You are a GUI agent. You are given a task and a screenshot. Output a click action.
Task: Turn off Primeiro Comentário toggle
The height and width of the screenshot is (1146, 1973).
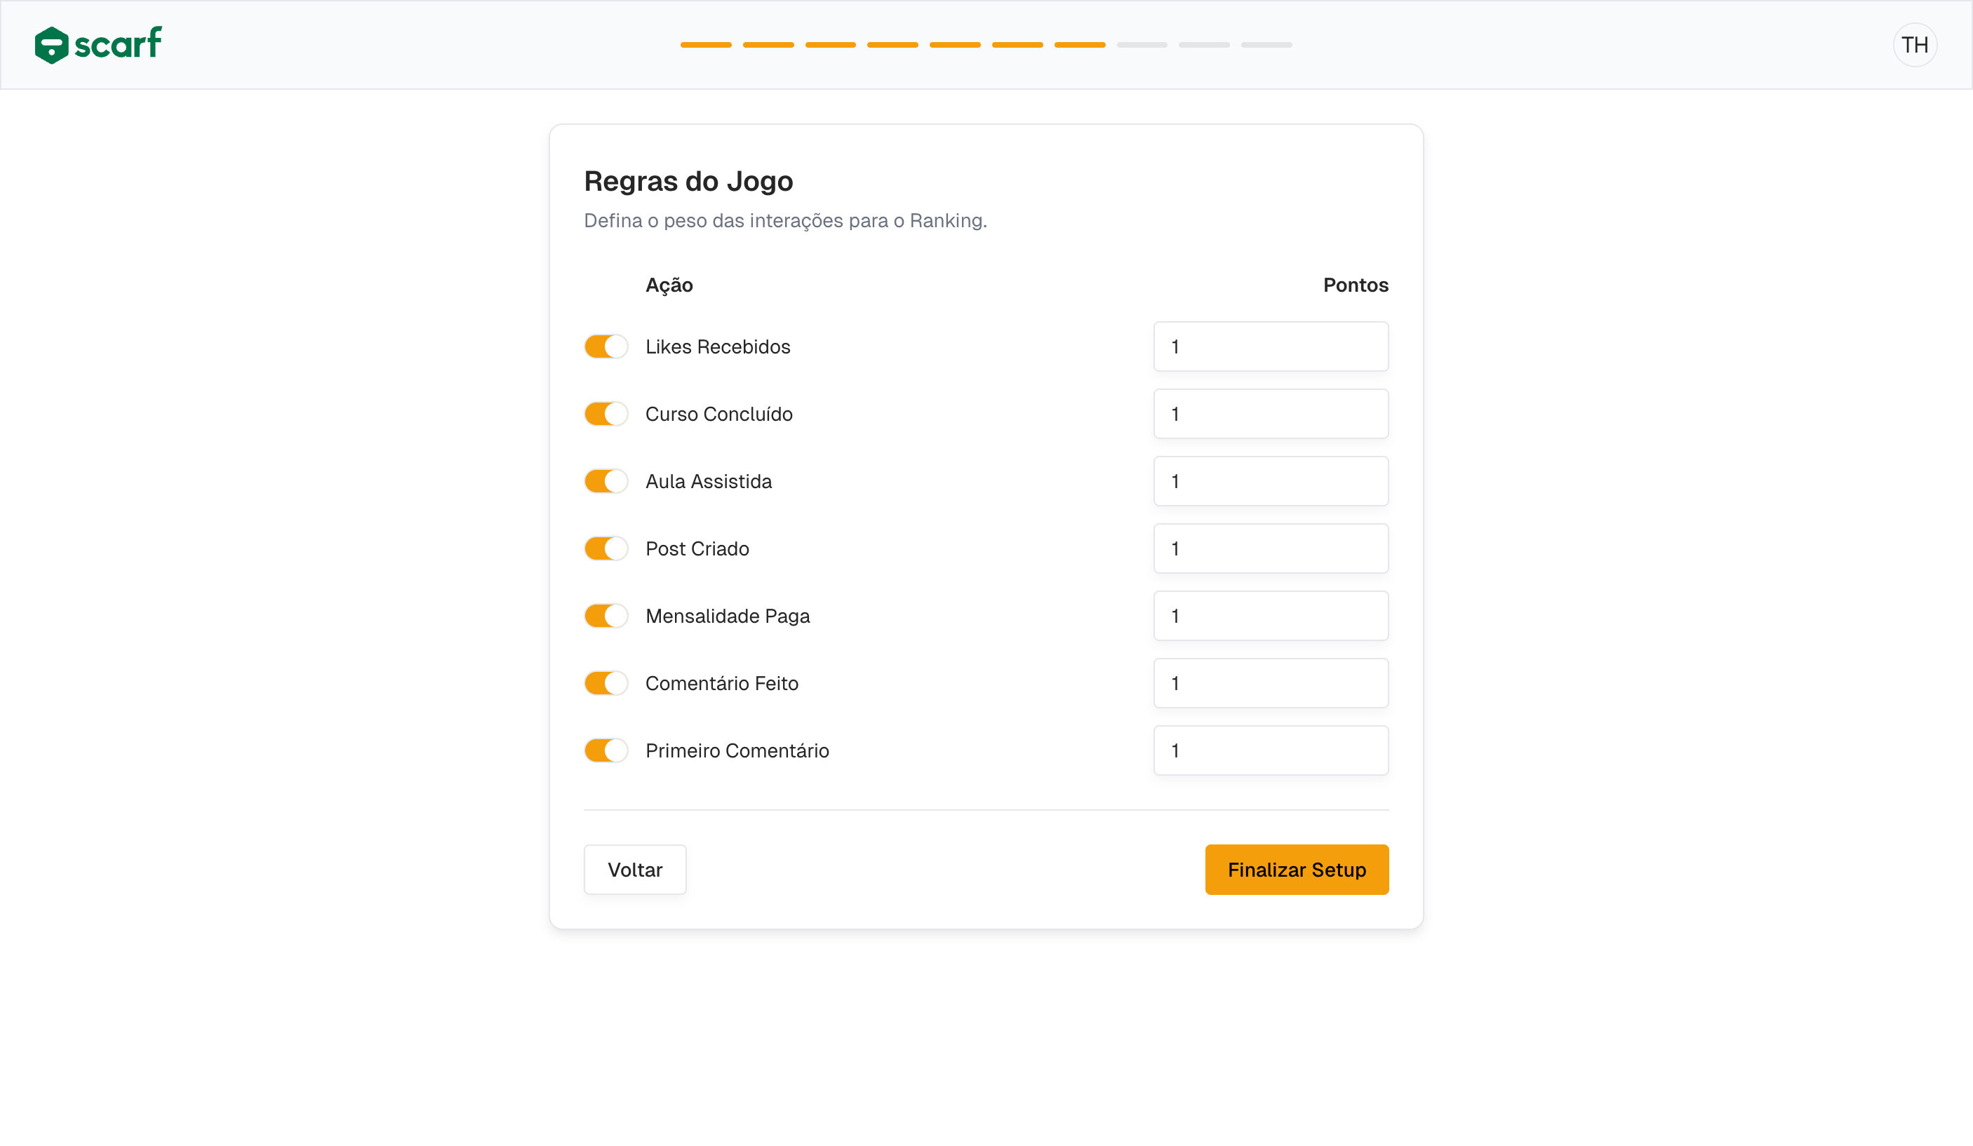click(606, 750)
